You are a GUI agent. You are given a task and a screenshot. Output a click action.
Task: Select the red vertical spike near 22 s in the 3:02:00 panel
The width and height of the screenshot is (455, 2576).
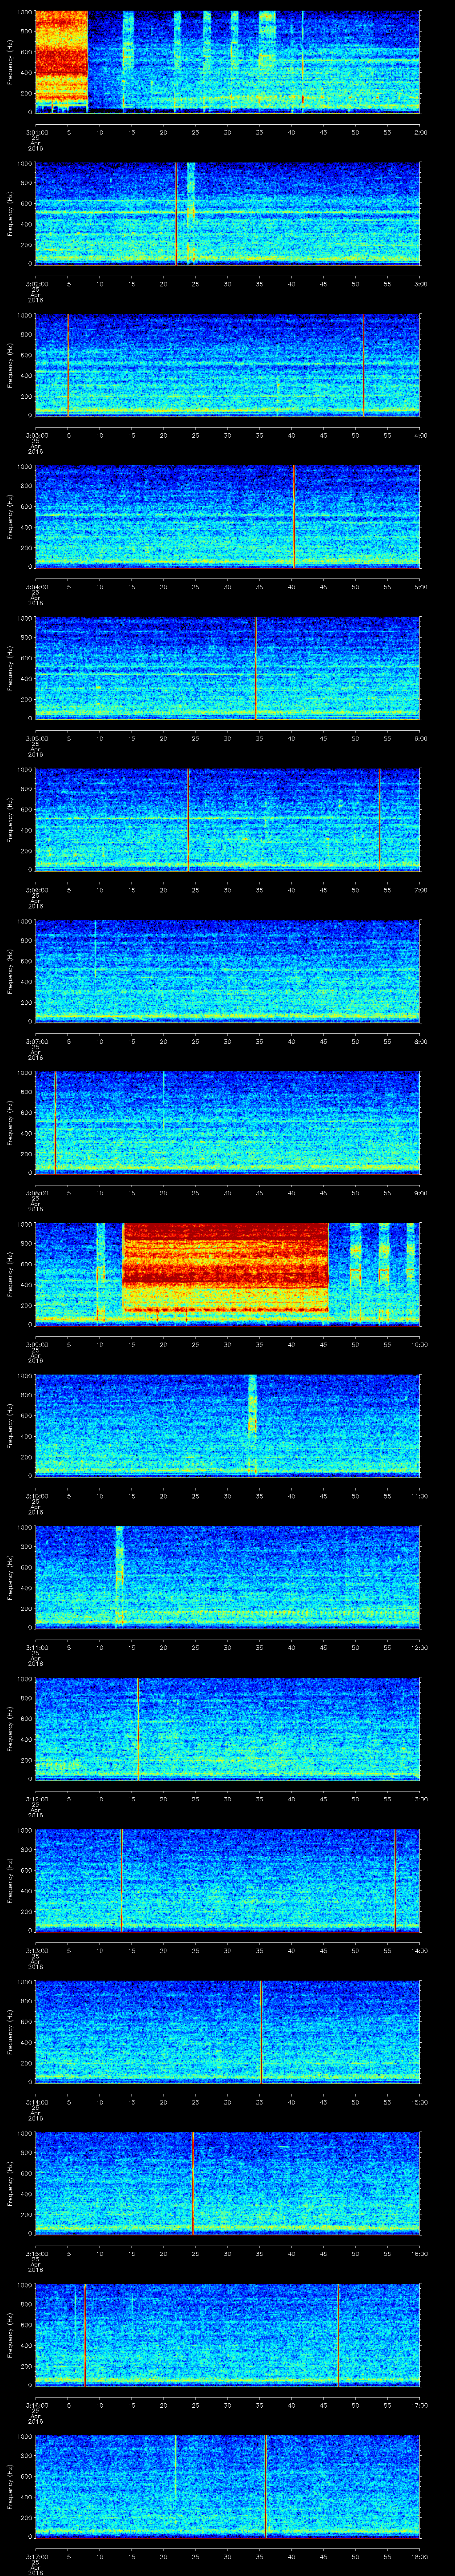tap(176, 213)
